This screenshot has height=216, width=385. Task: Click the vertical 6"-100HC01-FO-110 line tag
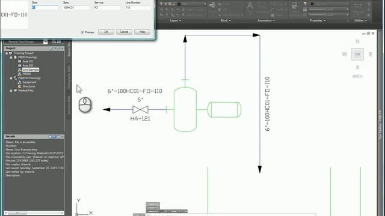pos(268,104)
